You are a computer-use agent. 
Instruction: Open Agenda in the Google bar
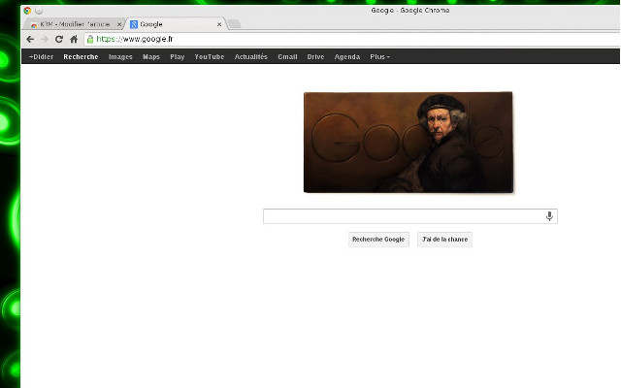coord(347,56)
